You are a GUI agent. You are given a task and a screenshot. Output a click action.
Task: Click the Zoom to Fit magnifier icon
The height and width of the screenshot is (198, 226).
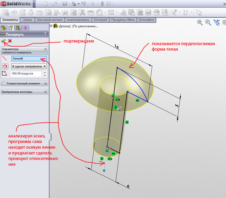(200, 23)
